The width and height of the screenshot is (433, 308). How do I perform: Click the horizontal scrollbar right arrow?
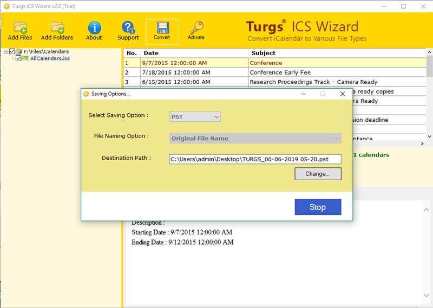pos(422,144)
